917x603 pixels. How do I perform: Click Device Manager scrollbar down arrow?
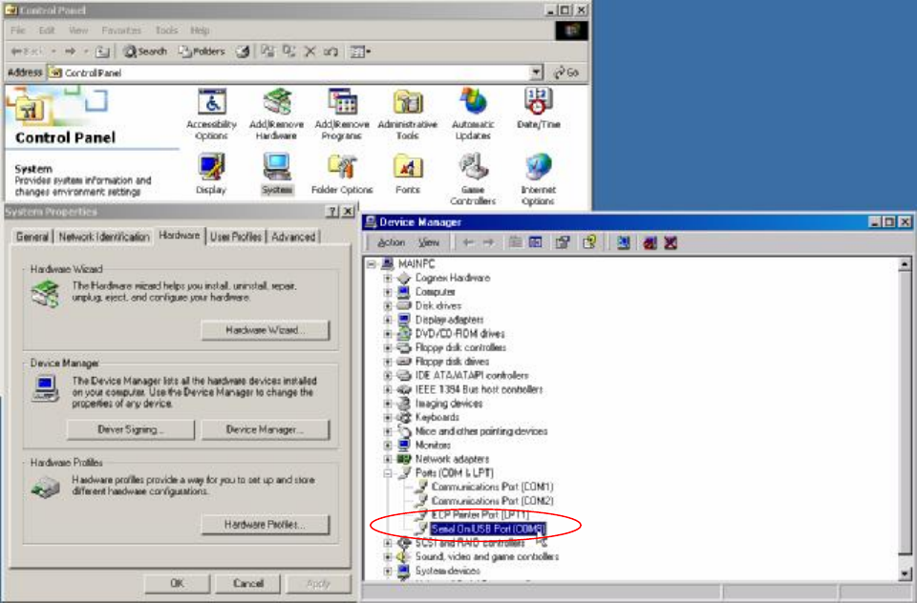click(x=905, y=573)
